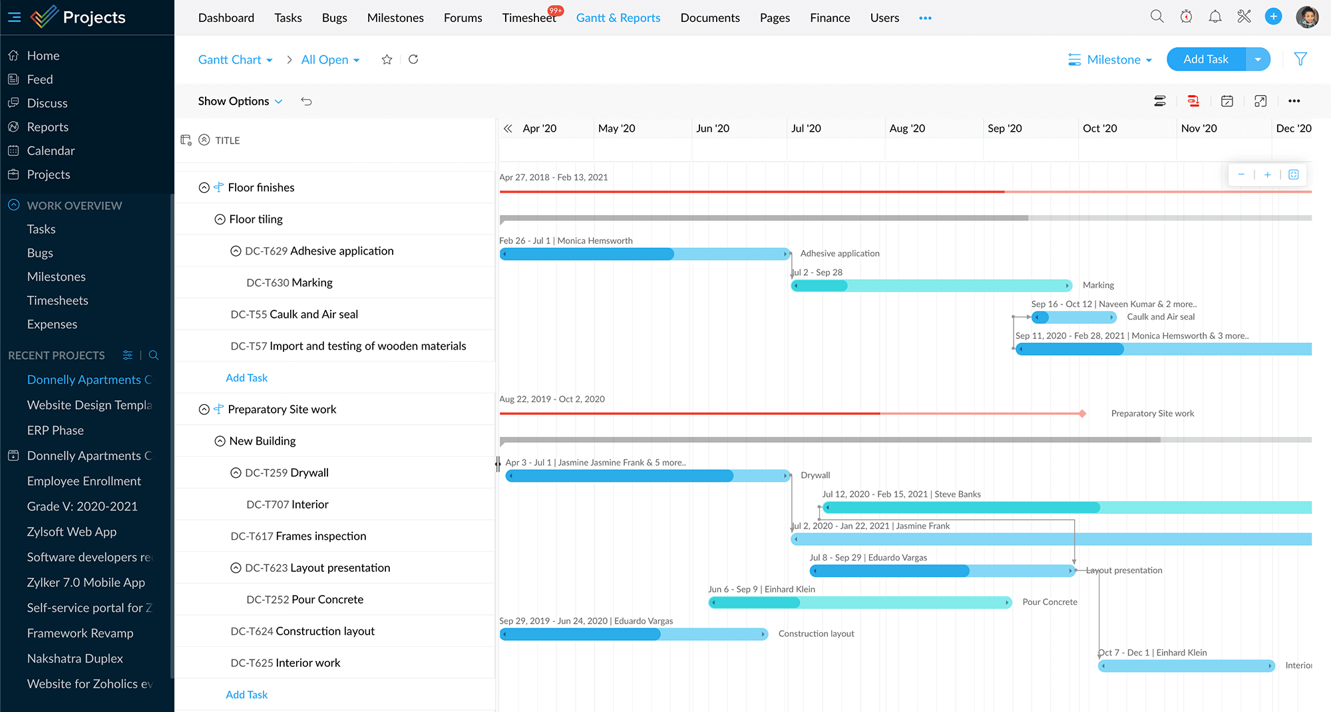
Task: Open the global search magnifier
Action: (x=1157, y=17)
